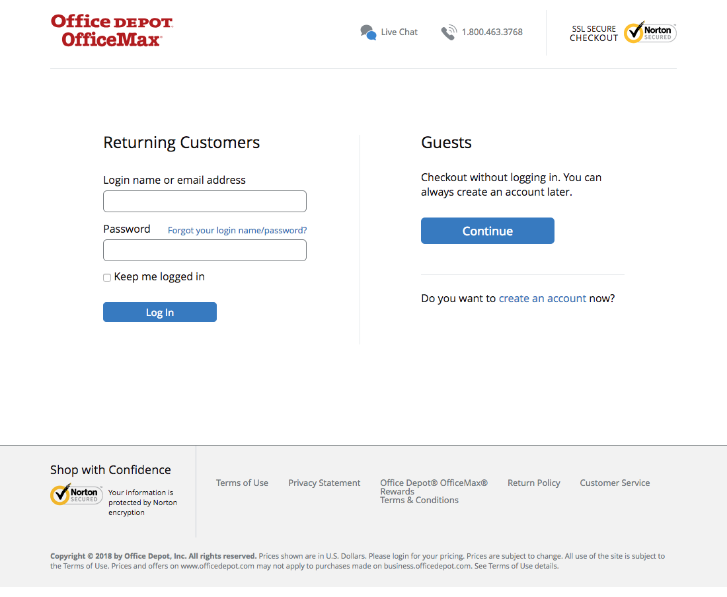The image size is (727, 597).
Task: Select the SSL Secure Checkout label
Action: (593, 32)
